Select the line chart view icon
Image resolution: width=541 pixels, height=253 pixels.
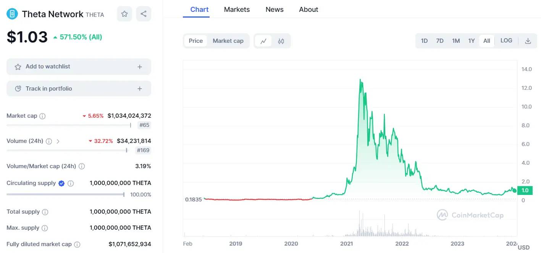pyautogui.click(x=263, y=41)
